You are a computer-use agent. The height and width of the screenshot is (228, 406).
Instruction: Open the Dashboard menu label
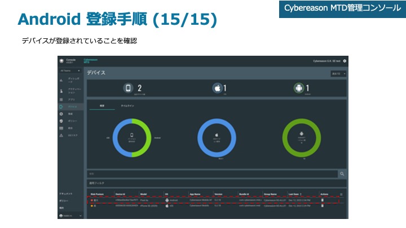tap(74, 80)
